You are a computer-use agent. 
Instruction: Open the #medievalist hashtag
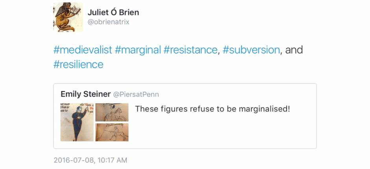point(82,50)
